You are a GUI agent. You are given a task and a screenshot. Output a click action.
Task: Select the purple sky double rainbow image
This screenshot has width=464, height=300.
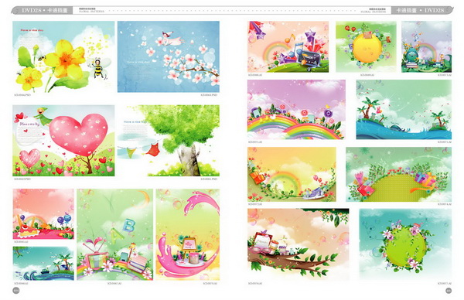point(296,110)
